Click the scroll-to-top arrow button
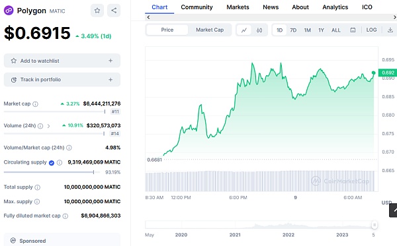This screenshot has height=246, width=397. tap(393, 210)
